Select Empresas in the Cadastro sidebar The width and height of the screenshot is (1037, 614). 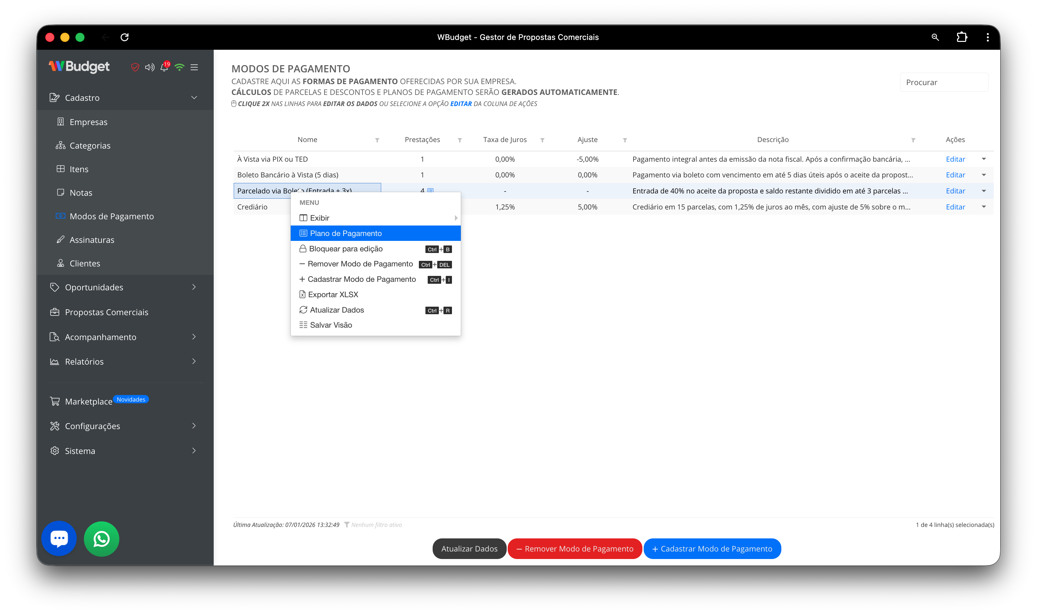(88, 121)
